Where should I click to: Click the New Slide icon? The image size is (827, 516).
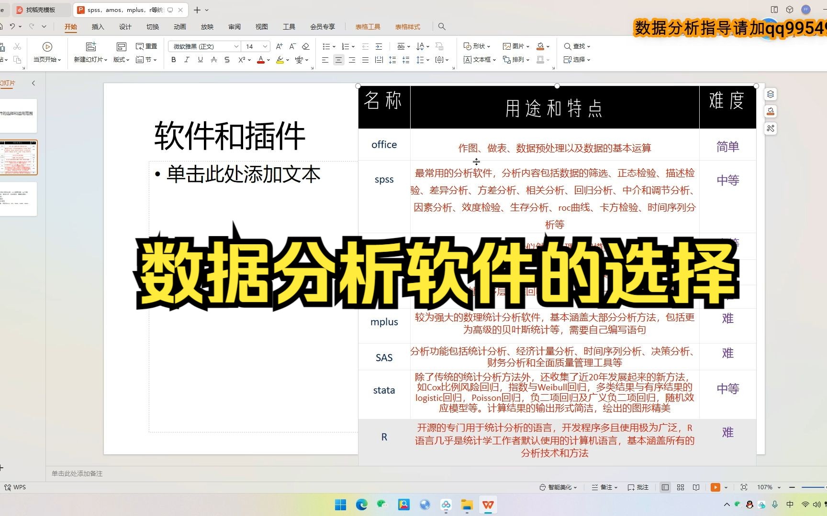click(91, 46)
